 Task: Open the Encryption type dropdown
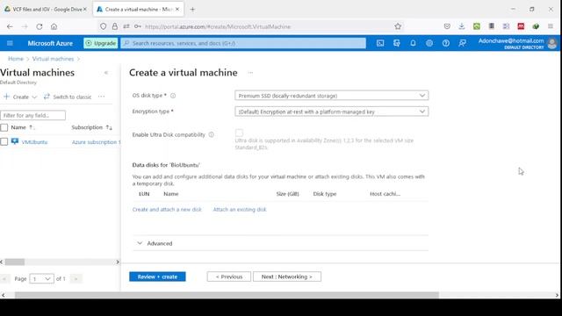click(x=332, y=111)
